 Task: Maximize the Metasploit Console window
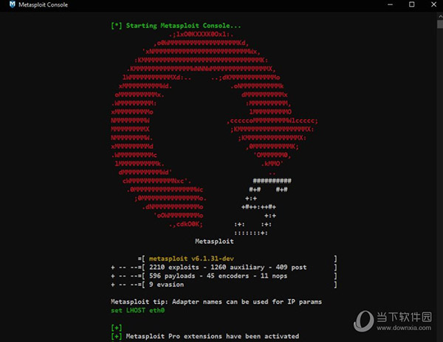point(402,7)
